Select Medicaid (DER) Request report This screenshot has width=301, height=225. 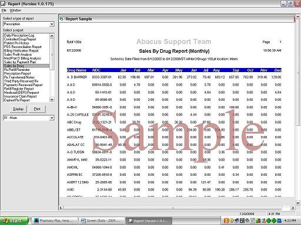click(22, 93)
